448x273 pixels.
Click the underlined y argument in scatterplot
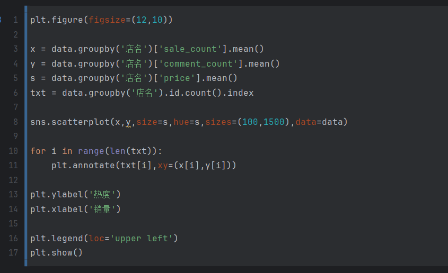[128, 122]
